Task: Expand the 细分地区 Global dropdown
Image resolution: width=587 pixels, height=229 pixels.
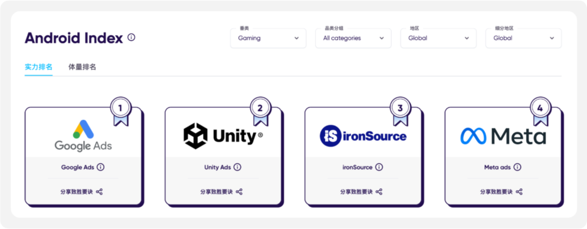Action: coord(523,38)
